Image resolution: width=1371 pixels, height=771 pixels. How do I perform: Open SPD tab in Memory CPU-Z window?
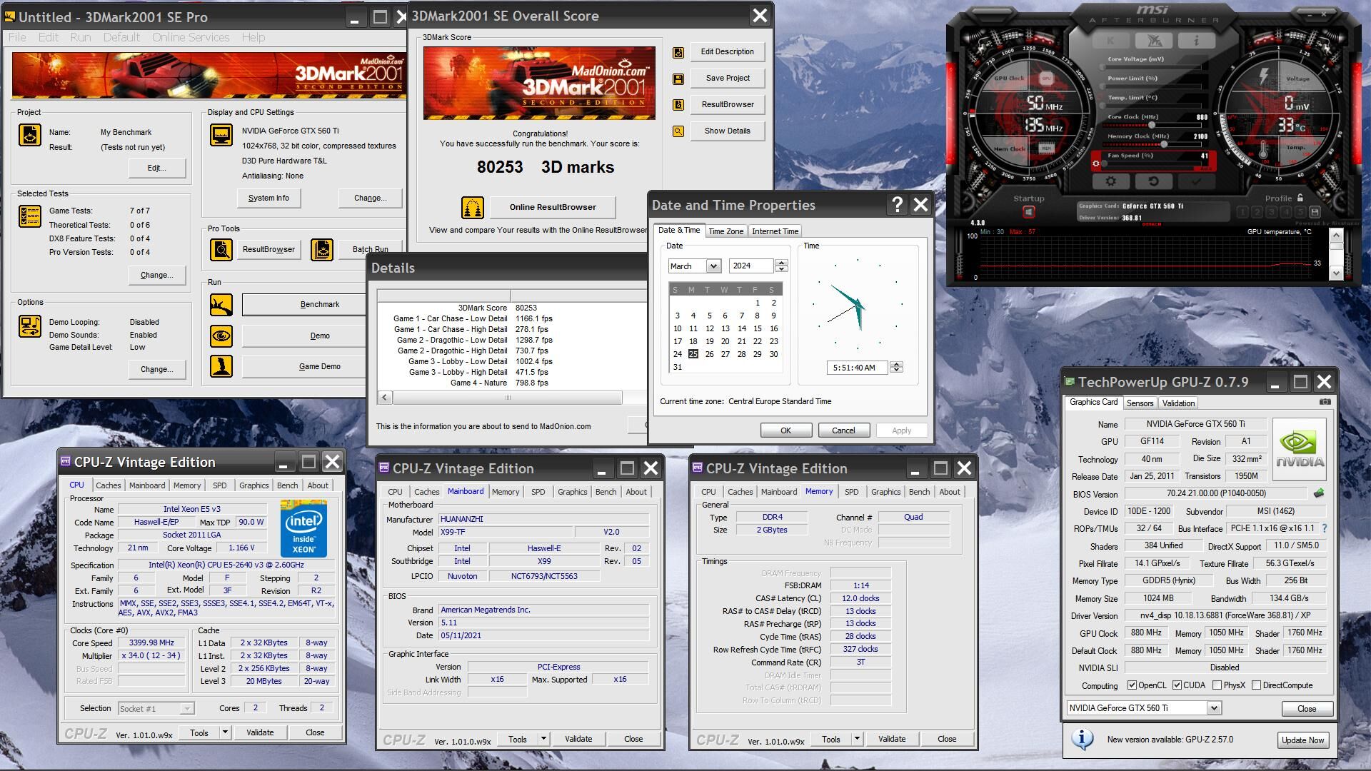(851, 492)
